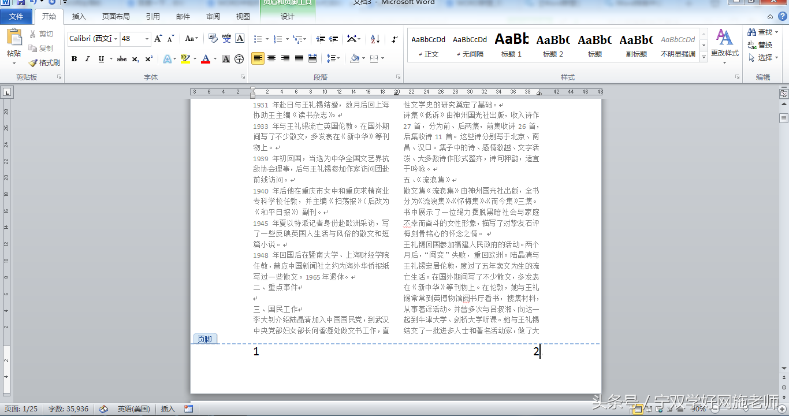The height and width of the screenshot is (416, 789).
Task: Click the macro recording icon in status bar
Action: pyautogui.click(x=188, y=409)
